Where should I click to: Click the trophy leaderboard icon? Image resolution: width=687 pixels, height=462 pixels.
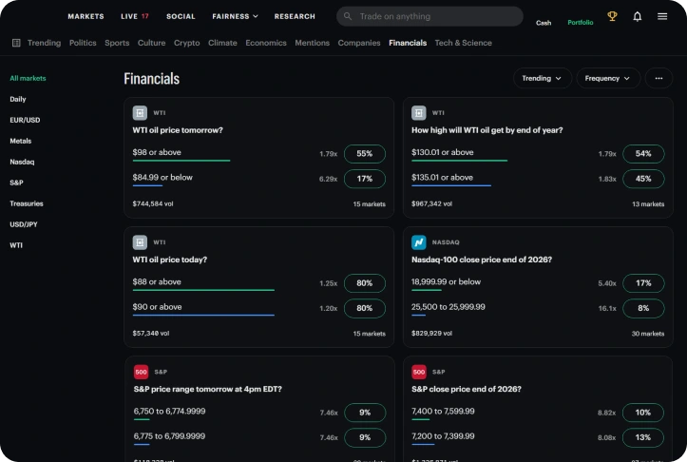612,16
